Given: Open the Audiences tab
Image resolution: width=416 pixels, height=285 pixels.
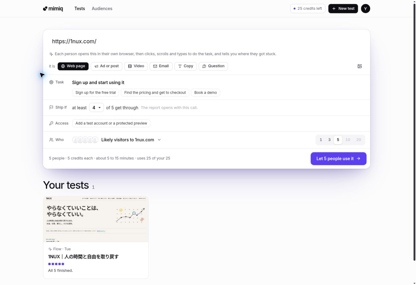Looking at the screenshot, I should (x=102, y=9).
